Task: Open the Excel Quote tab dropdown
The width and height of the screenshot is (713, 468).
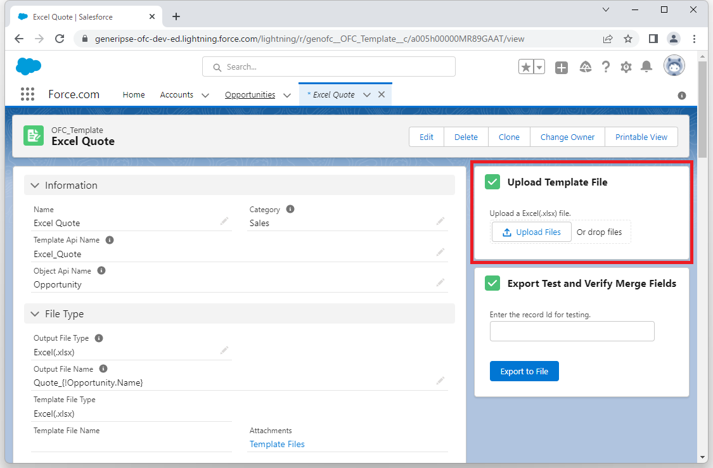Action: click(366, 94)
